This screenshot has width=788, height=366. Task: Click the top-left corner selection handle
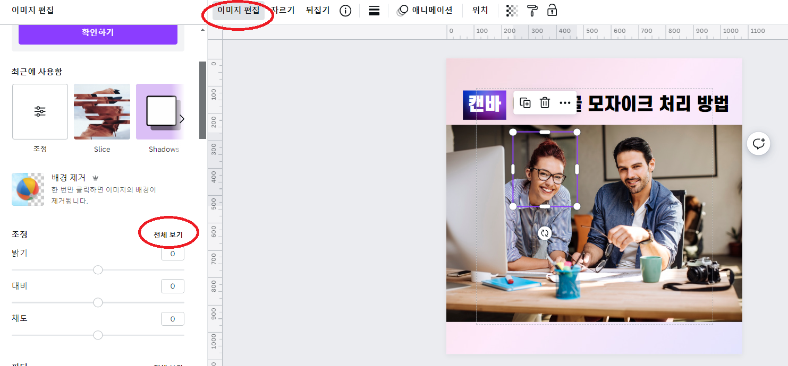pos(513,132)
